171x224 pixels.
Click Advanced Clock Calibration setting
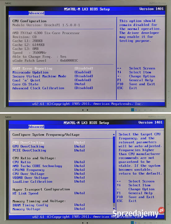click(38, 88)
